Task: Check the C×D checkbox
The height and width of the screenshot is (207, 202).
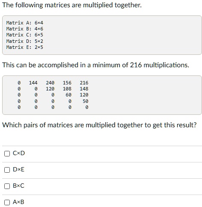Action: pyautogui.click(x=7, y=154)
